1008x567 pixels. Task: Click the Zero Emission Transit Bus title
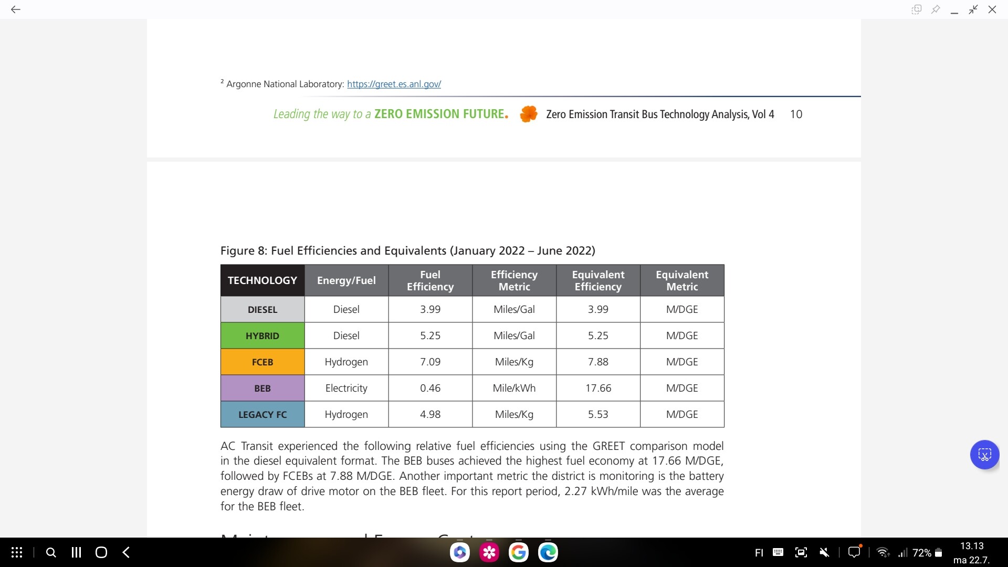click(x=660, y=114)
